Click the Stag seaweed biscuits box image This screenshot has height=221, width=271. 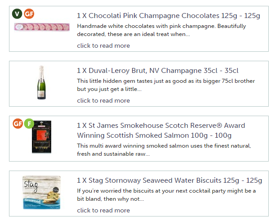coord(41,193)
